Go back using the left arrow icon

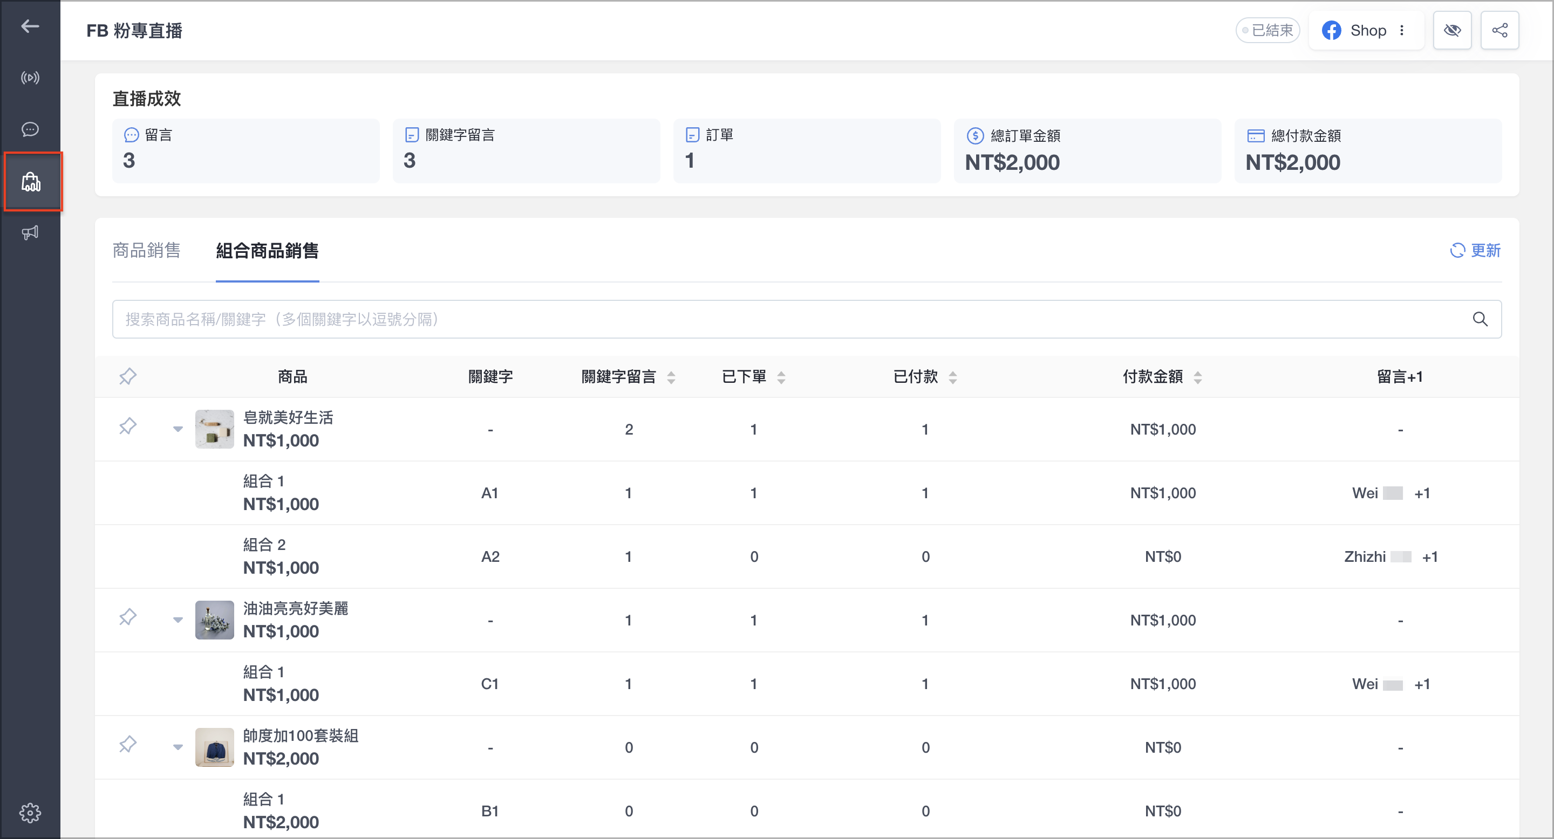pos(30,26)
